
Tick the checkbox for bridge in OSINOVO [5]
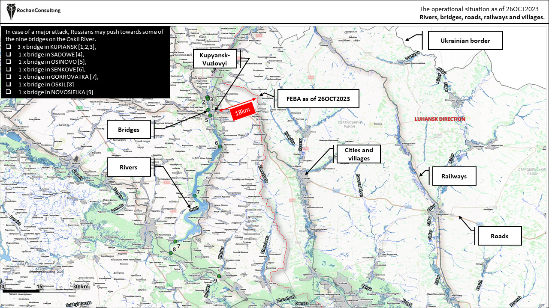pyautogui.click(x=9, y=62)
